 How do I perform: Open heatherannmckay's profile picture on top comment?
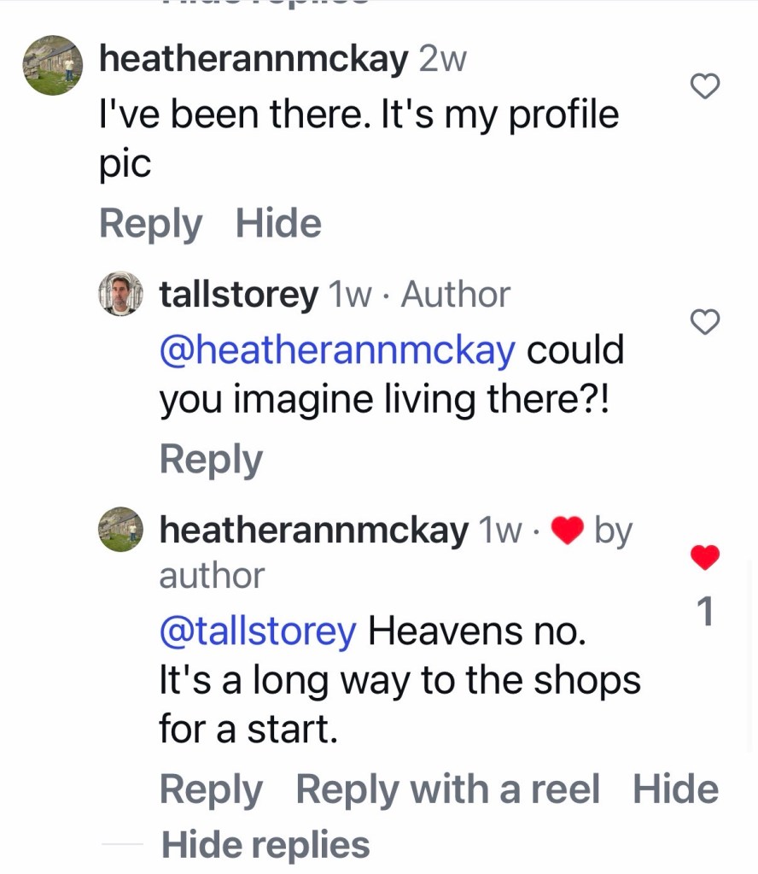point(52,65)
